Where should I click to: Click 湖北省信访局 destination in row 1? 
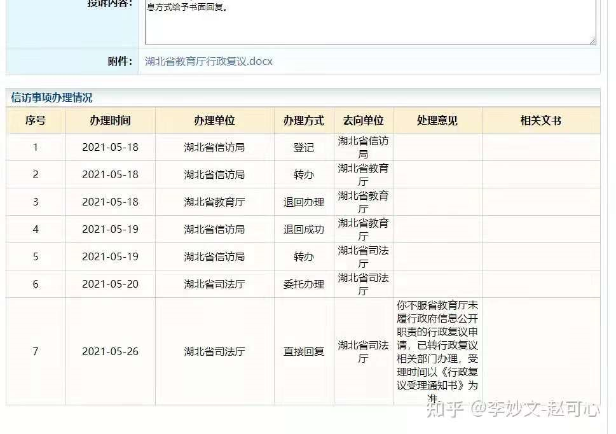(x=364, y=148)
